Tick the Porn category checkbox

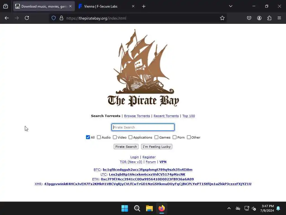coord(175,137)
